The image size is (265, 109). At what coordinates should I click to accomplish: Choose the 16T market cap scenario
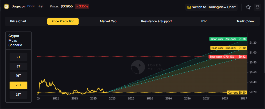tap(18, 76)
